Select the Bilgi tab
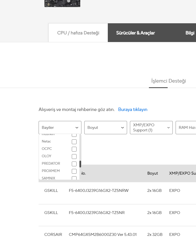This screenshot has width=196, height=237. pyautogui.click(x=190, y=33)
